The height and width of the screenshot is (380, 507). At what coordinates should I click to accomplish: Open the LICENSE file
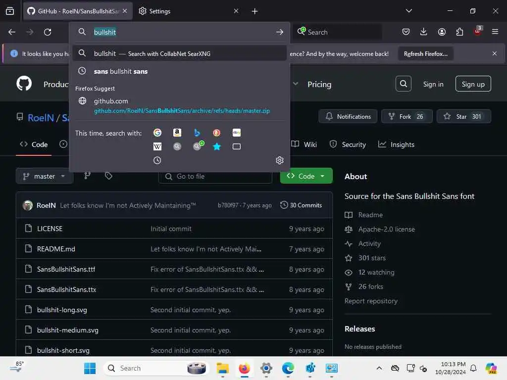tap(50, 229)
